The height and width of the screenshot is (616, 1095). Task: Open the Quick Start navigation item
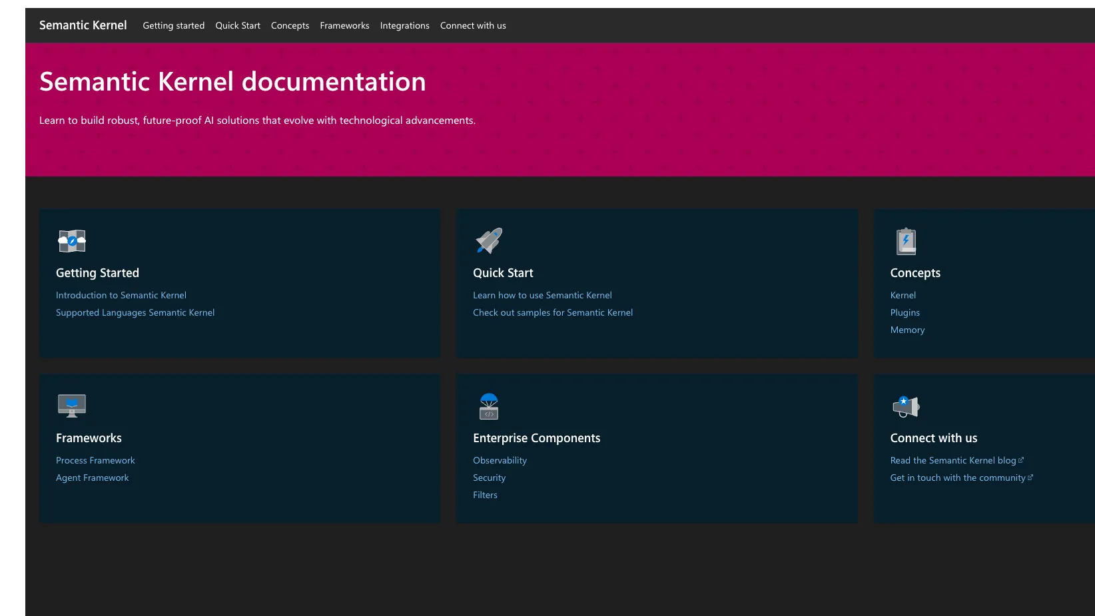point(238,25)
